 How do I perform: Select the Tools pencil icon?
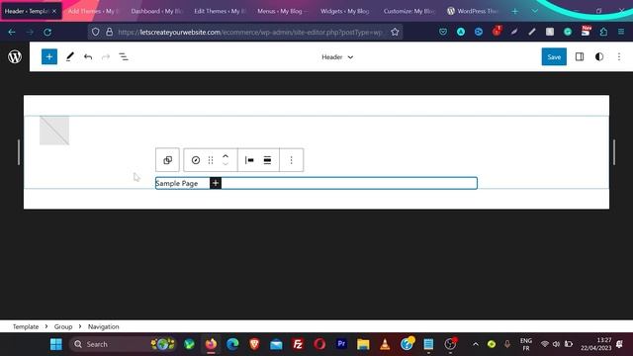tap(70, 57)
